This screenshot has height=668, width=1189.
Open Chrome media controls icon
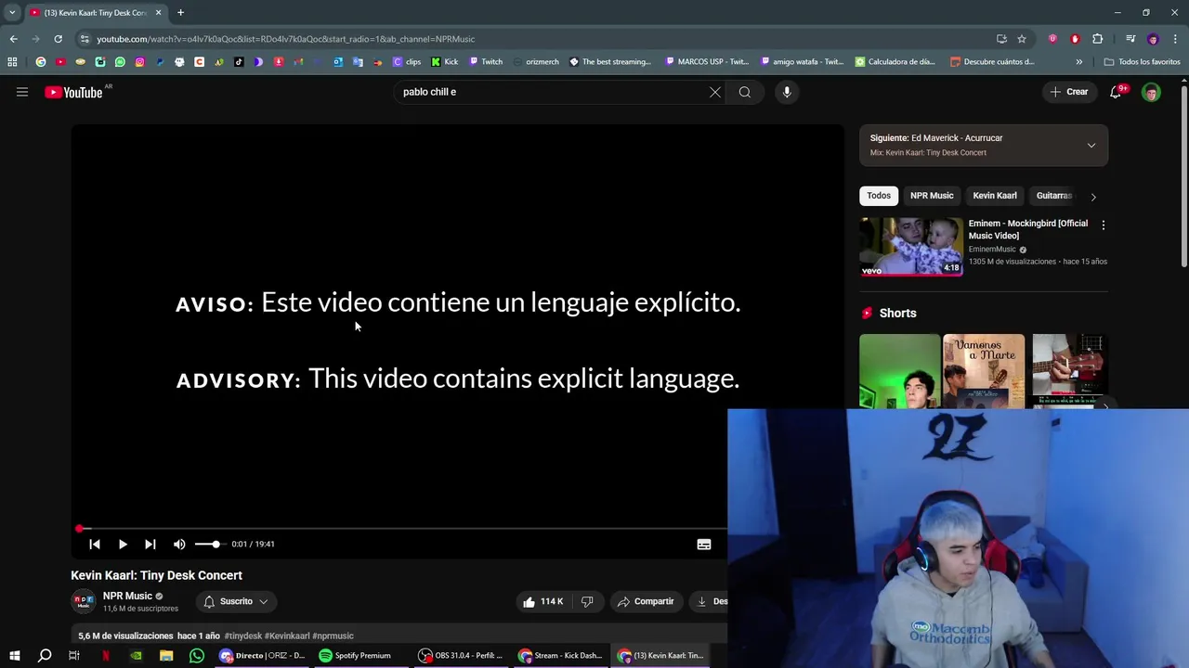point(1130,39)
